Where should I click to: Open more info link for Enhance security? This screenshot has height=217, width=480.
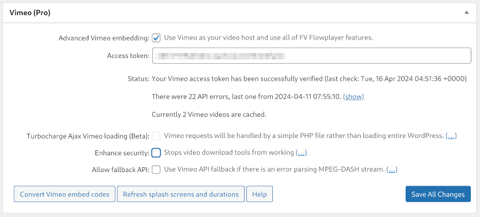tap(301, 153)
